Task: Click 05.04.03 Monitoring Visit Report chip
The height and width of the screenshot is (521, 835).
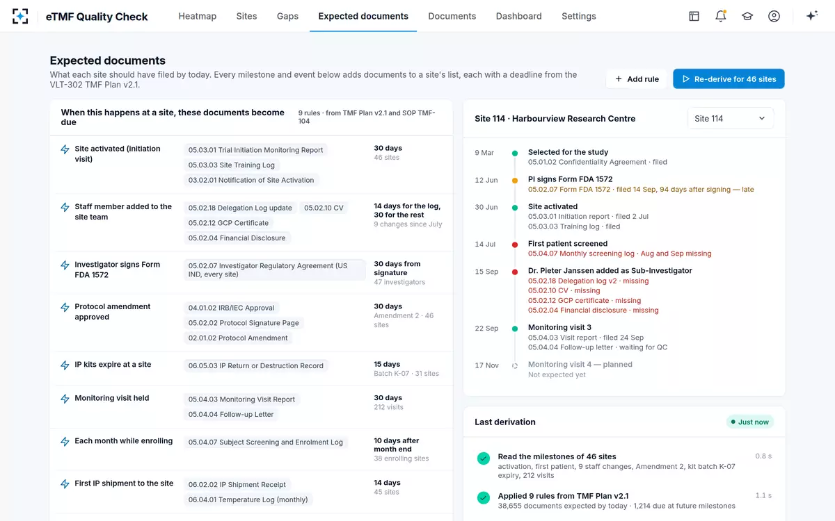Action: [x=241, y=399]
